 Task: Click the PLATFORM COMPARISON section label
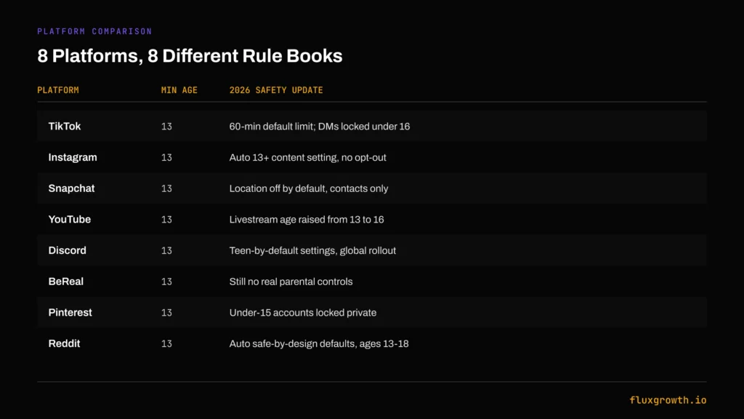[95, 31]
